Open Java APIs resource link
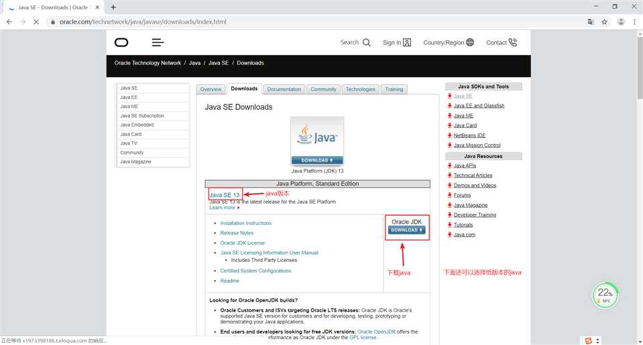 click(465, 165)
